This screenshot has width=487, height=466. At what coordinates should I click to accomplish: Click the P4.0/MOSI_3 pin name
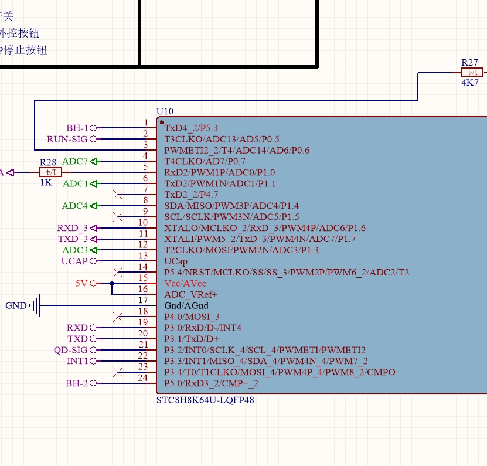(192, 317)
